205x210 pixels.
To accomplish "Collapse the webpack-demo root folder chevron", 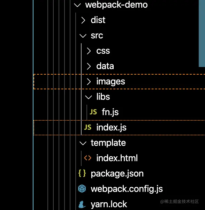I will (77, 5).
